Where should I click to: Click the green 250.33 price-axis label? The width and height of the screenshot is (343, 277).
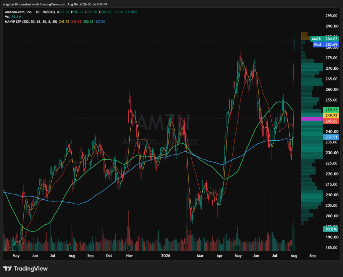[331, 110]
